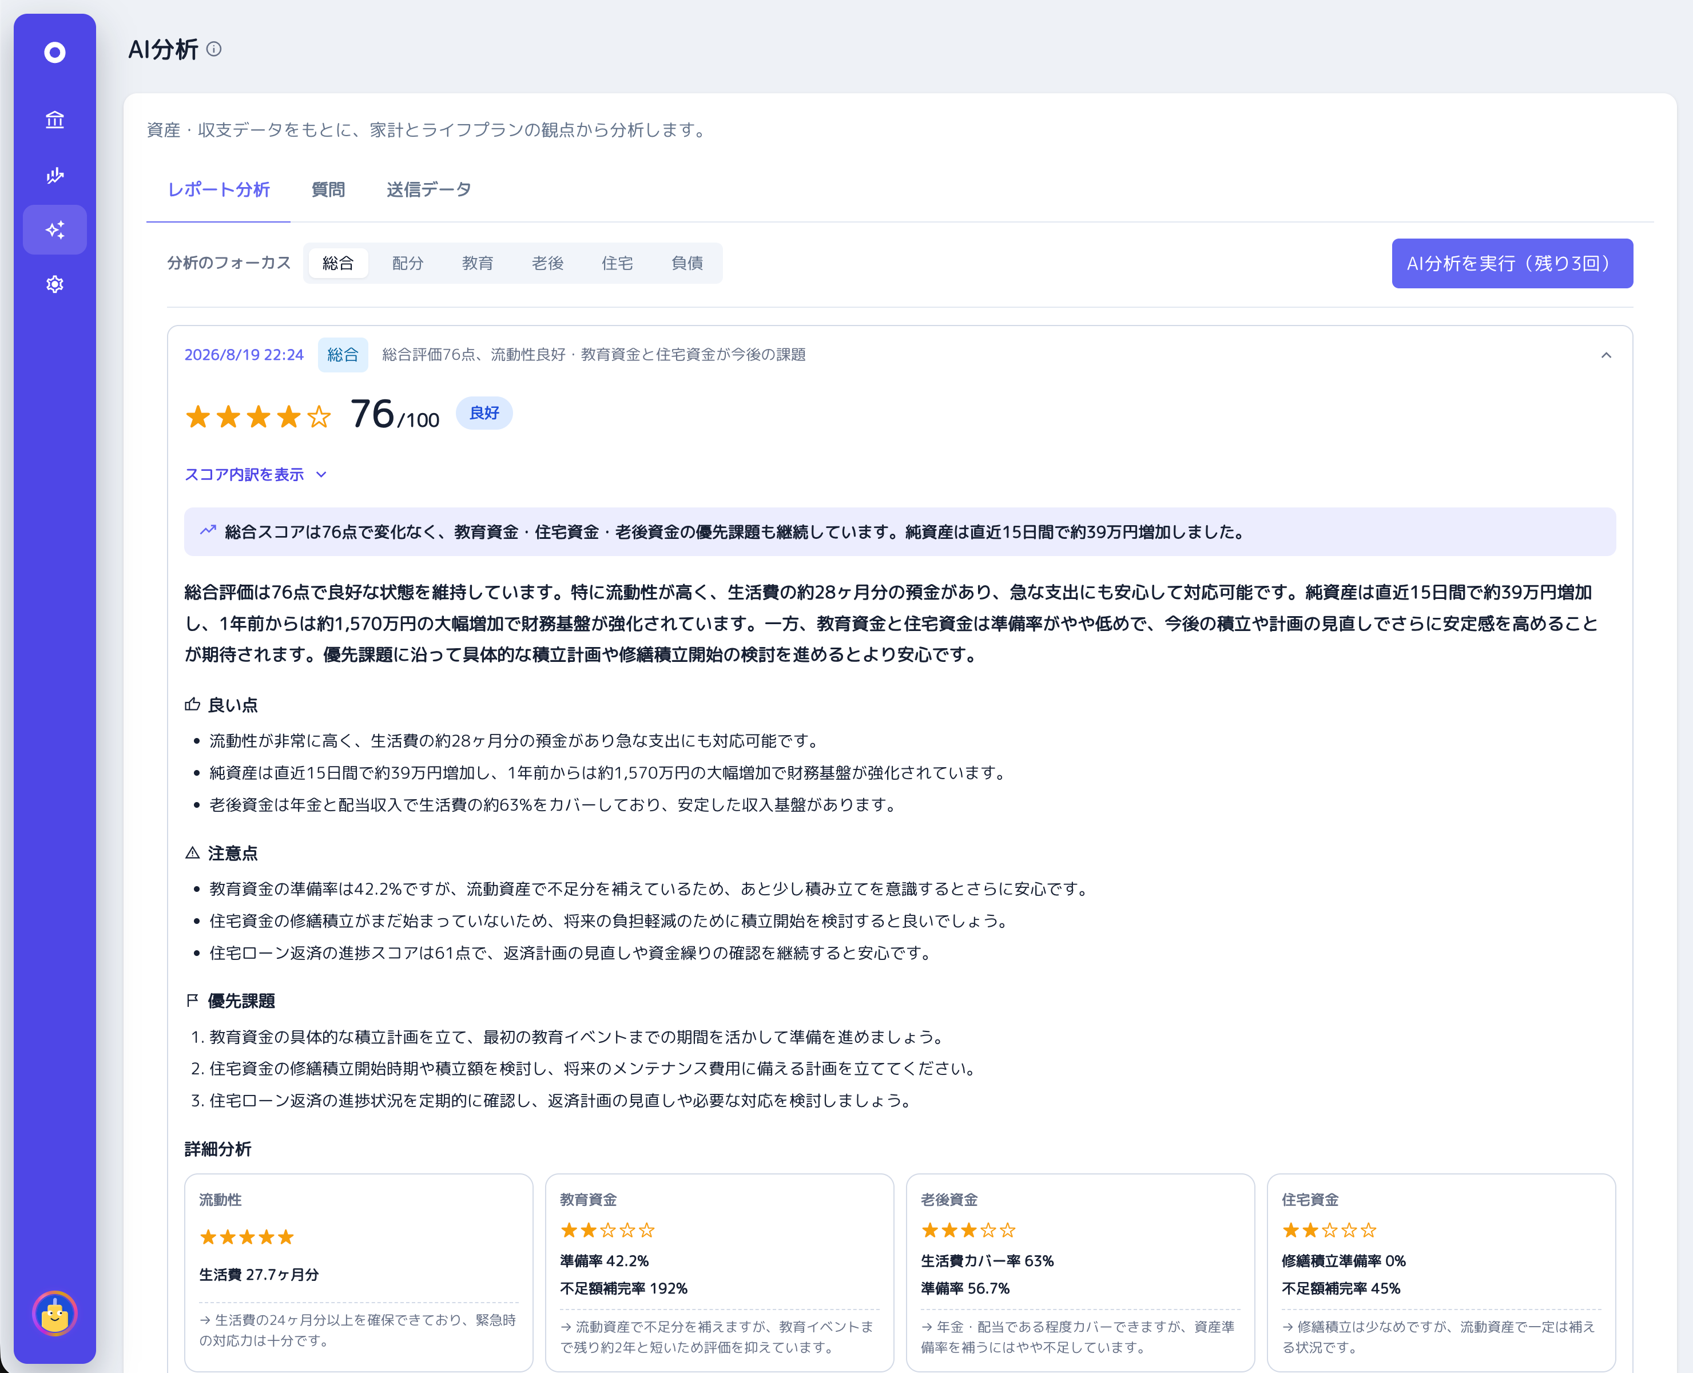Click the user avatar at sidebar bottom

click(x=54, y=1314)
